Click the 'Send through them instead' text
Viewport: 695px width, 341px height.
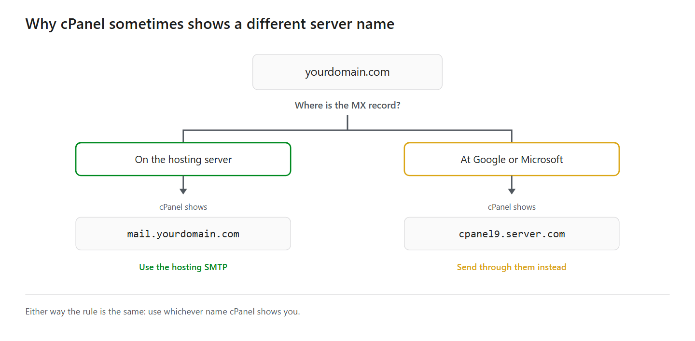512,267
